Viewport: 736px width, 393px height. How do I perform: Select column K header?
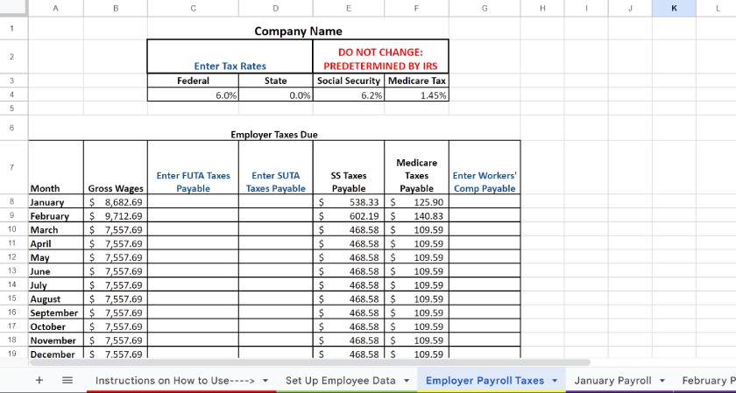pyautogui.click(x=674, y=8)
